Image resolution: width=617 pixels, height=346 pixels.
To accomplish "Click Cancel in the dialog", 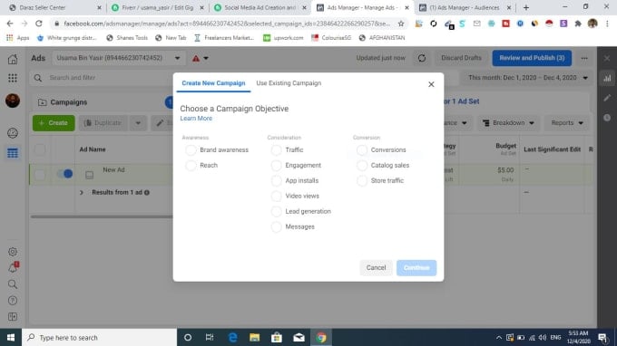I will (x=376, y=268).
